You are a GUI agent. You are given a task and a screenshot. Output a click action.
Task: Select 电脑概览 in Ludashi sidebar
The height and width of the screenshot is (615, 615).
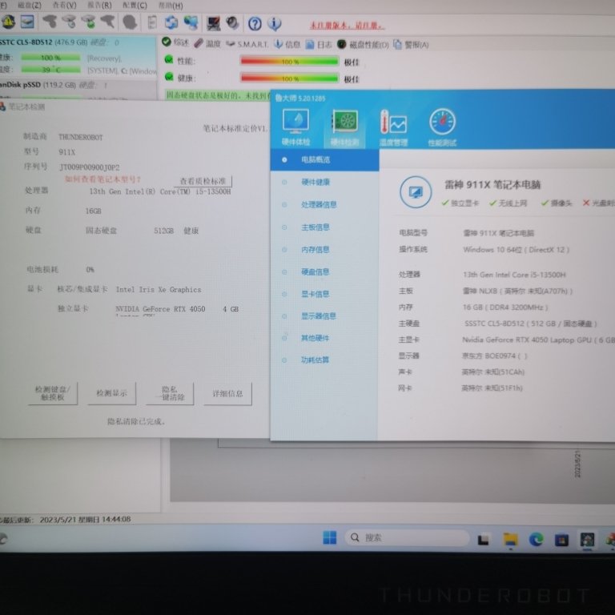(325, 159)
